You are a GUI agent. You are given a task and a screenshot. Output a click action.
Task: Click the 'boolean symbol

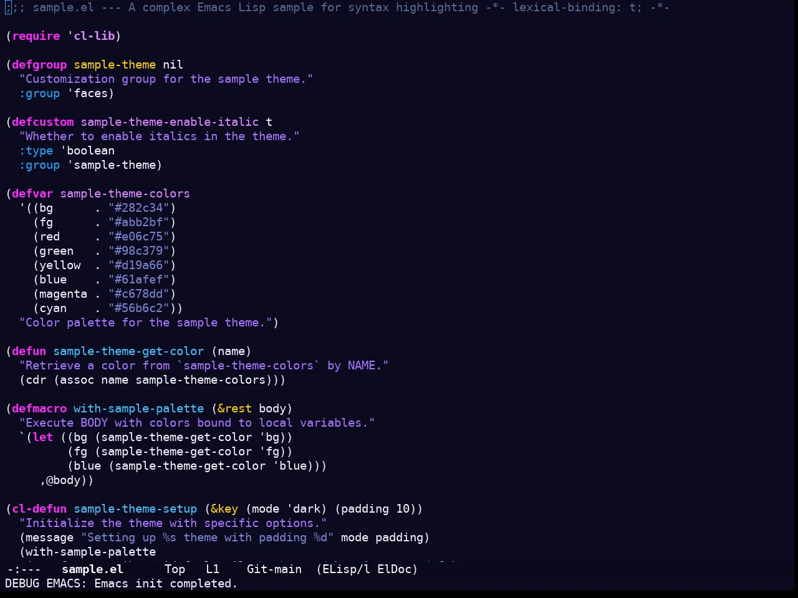87,151
